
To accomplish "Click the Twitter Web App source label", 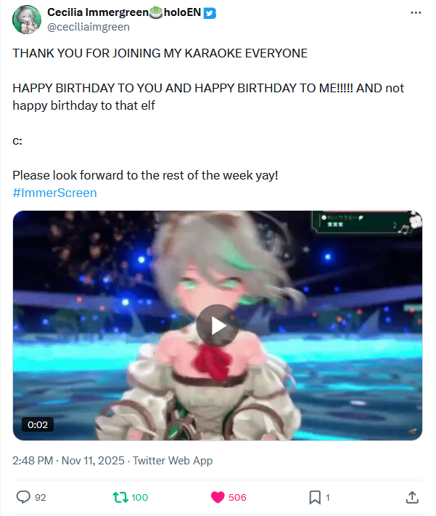I will pos(173,460).
